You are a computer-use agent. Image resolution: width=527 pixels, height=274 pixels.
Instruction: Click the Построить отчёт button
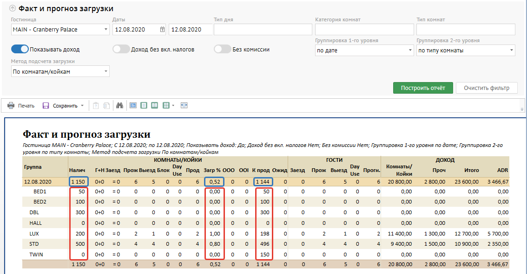tap(423, 88)
